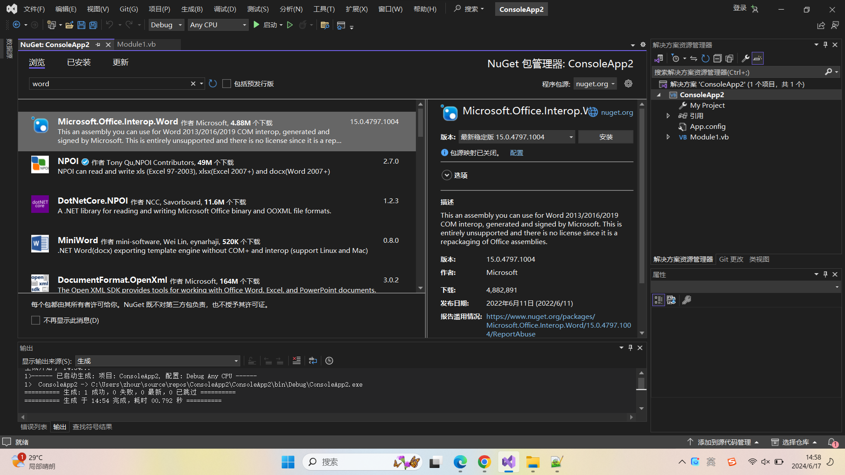The image size is (845, 475).
Task: Expand the Options section in package details
Action: (447, 175)
